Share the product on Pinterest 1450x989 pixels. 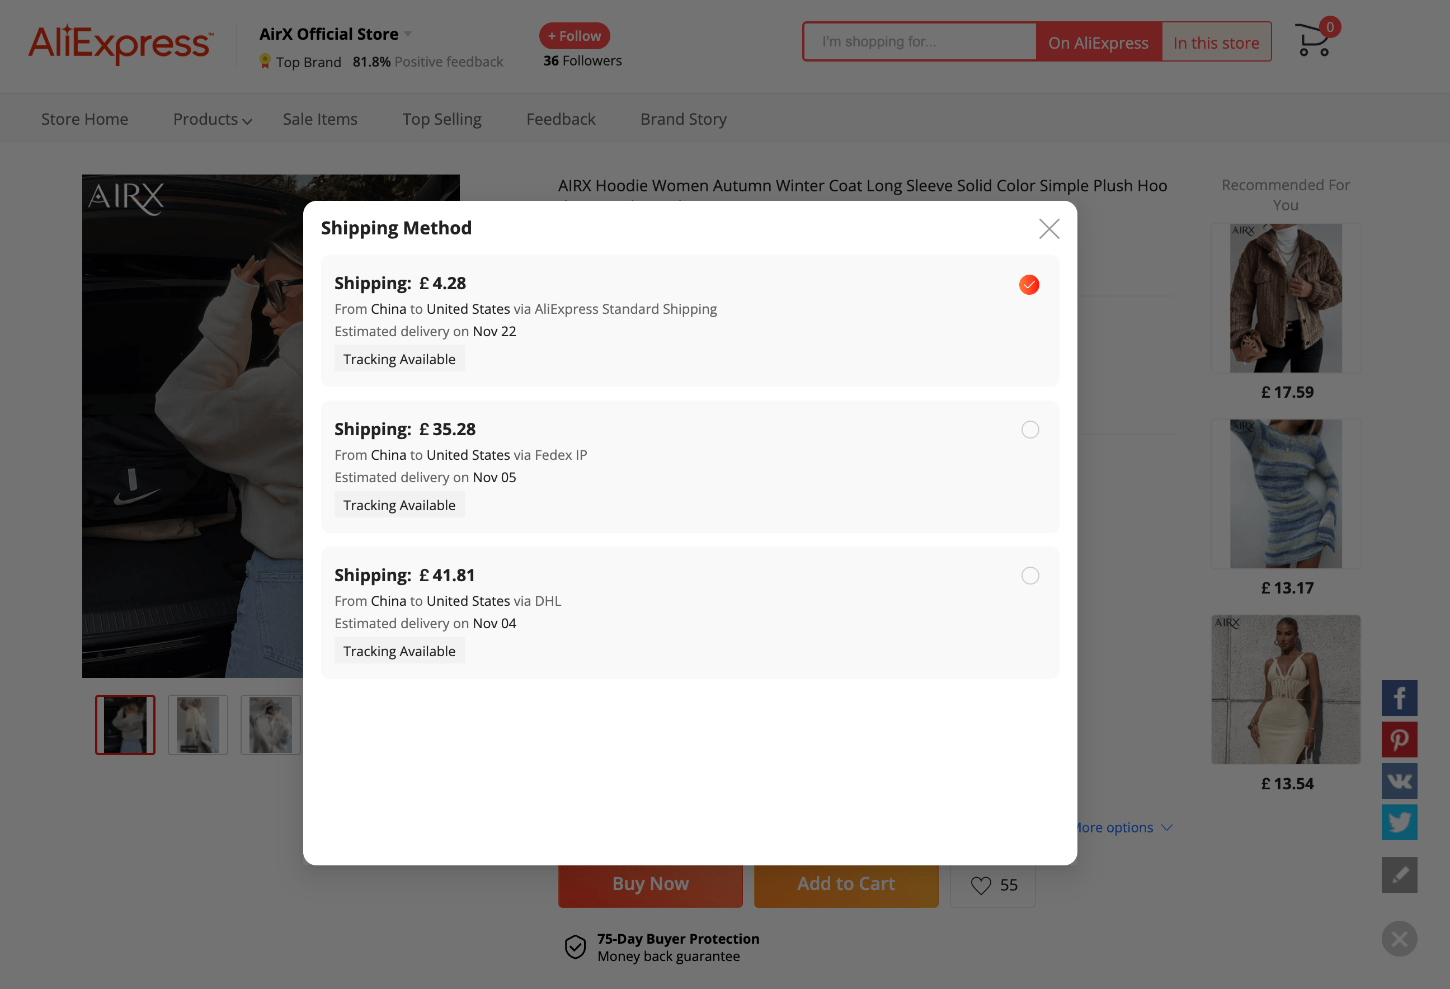1400,740
